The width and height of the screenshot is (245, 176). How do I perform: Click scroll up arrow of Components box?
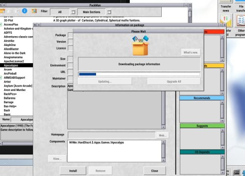click(163, 142)
